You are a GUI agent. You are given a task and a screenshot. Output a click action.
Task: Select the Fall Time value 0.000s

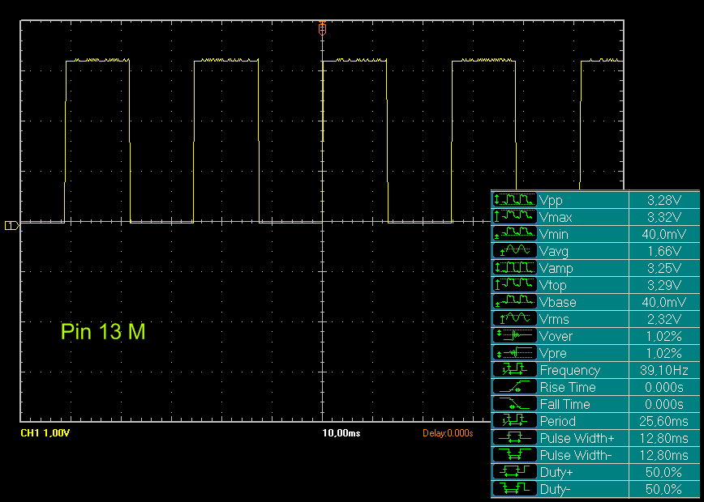point(664,405)
